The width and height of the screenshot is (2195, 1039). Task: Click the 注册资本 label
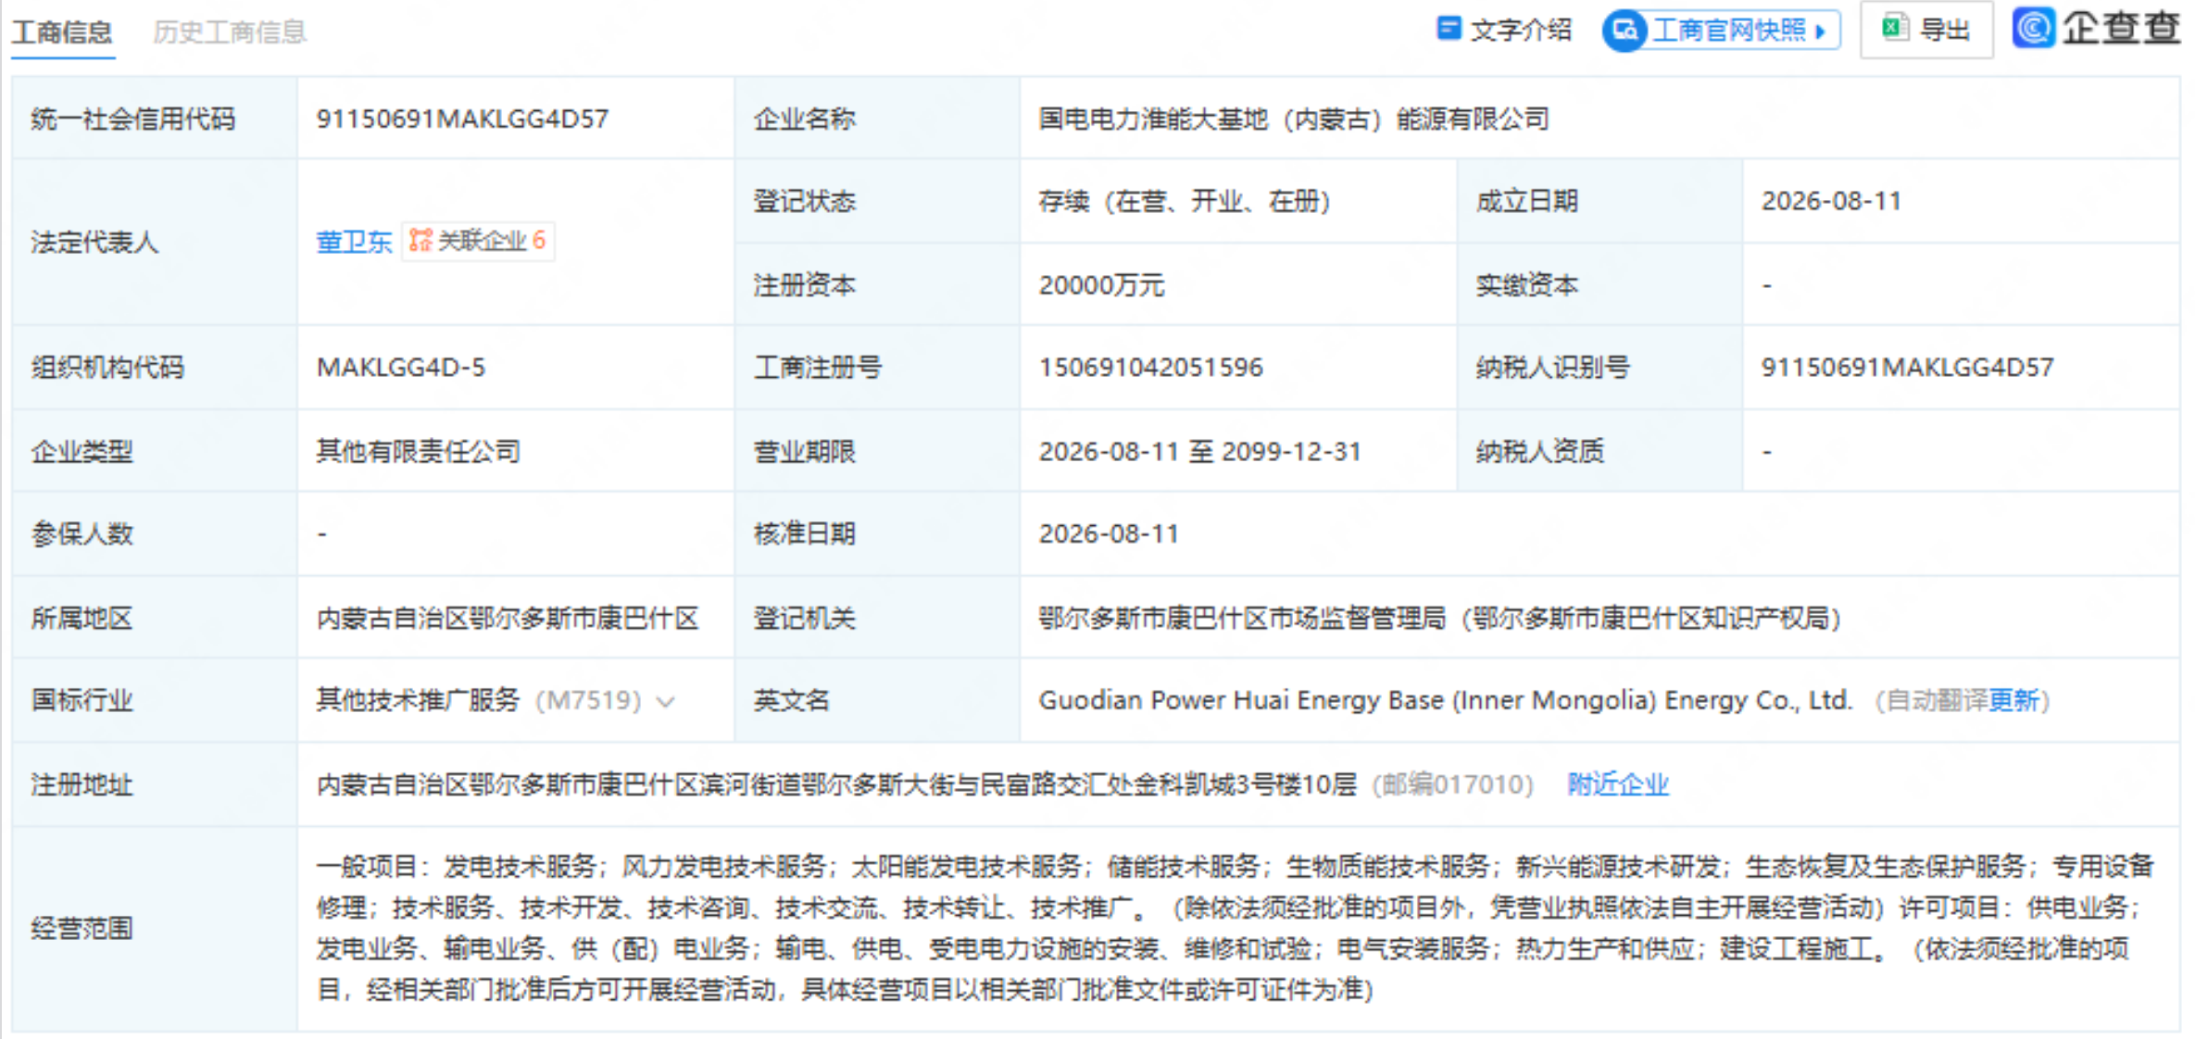coord(804,285)
